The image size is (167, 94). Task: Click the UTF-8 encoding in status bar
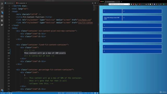pos(86,93)
